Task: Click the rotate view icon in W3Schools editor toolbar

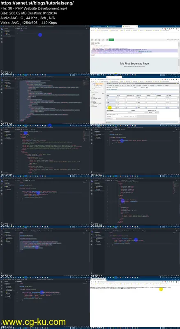Action: tap(103, 40)
